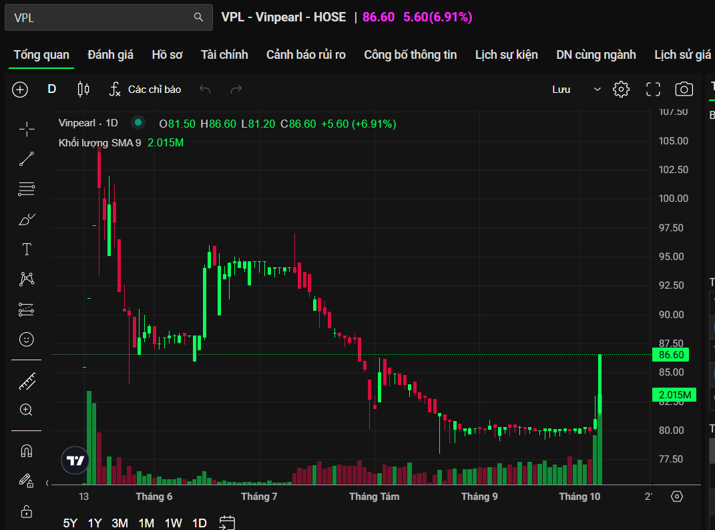Open the emoji icons tool
The image size is (715, 530).
point(27,340)
